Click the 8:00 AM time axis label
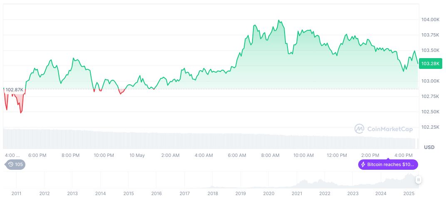Screen dimensions: 446x198 coord(270,155)
